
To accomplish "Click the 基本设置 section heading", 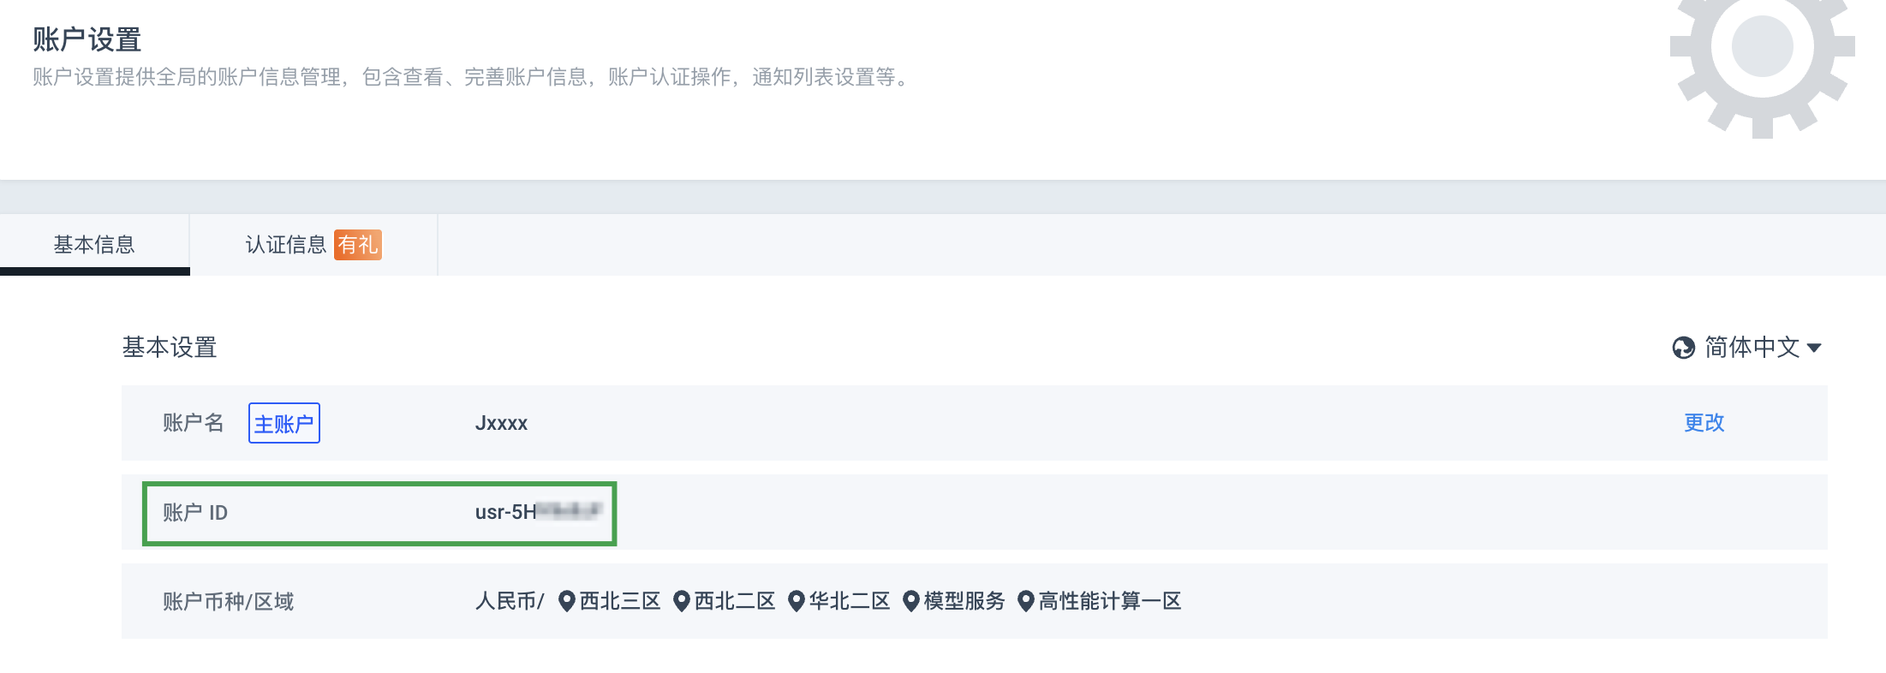I will pyautogui.click(x=170, y=347).
